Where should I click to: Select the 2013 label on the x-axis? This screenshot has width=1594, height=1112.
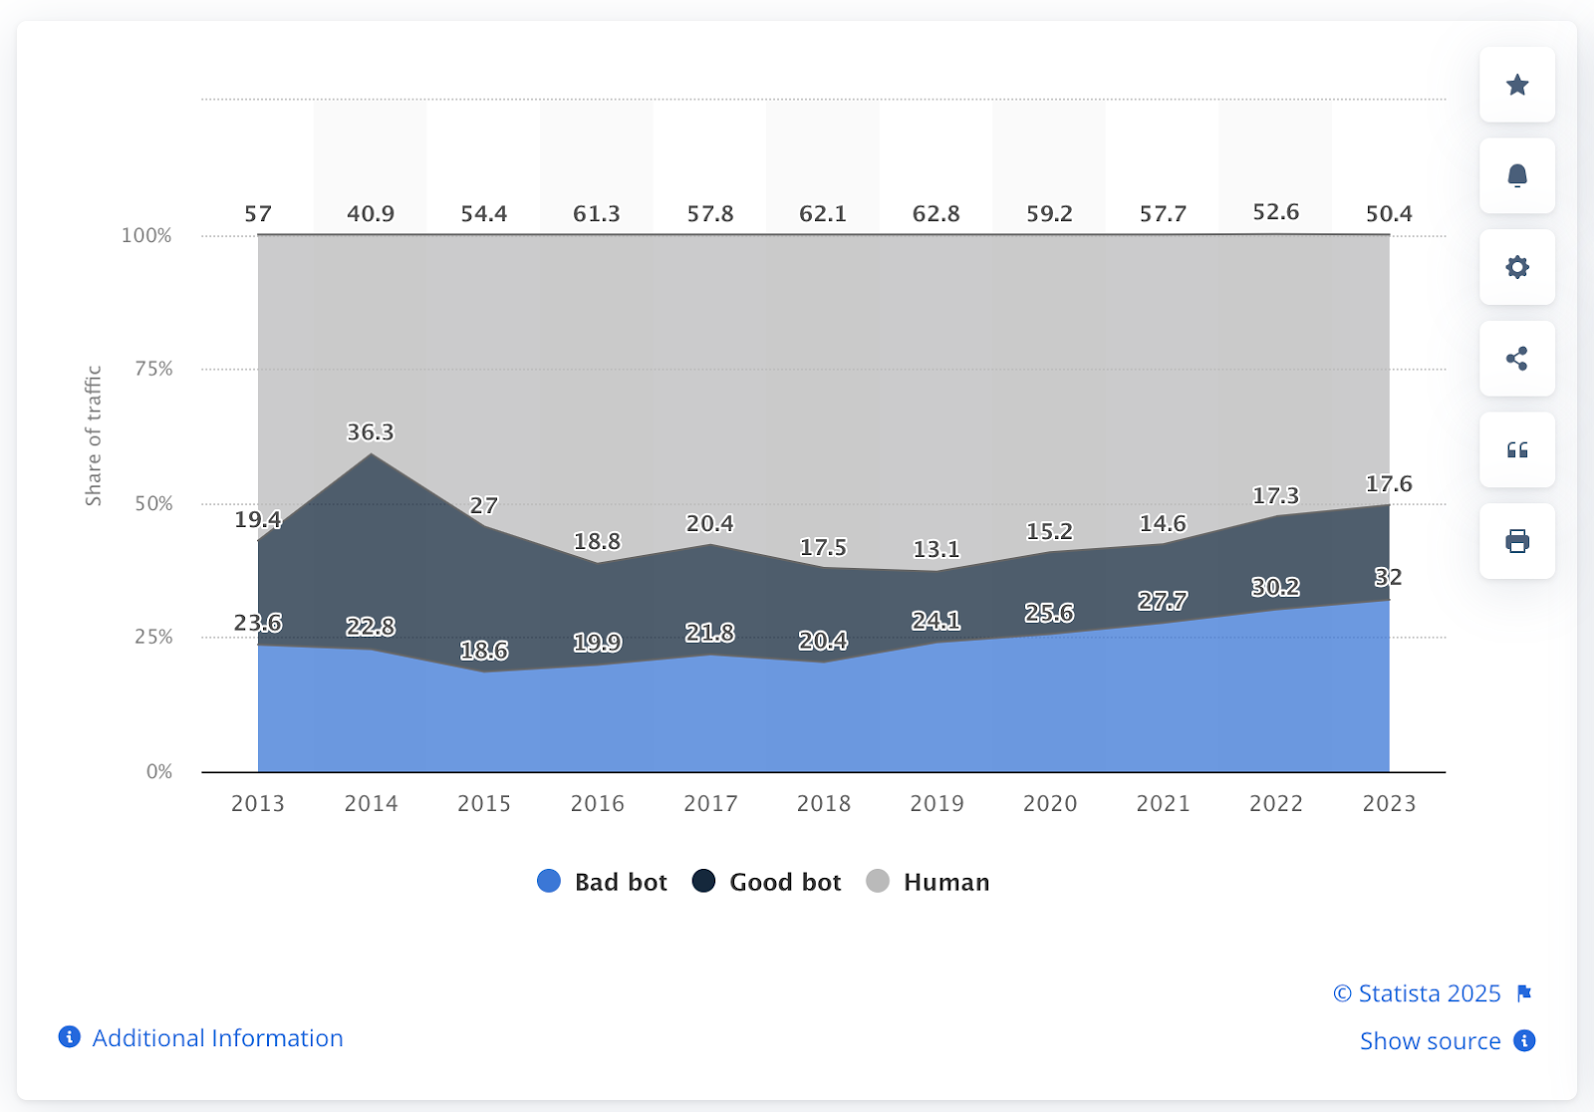258,803
